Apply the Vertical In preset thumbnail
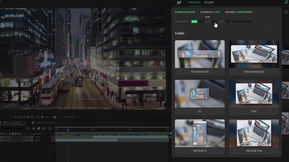This screenshot has height=162, width=289. [200, 133]
